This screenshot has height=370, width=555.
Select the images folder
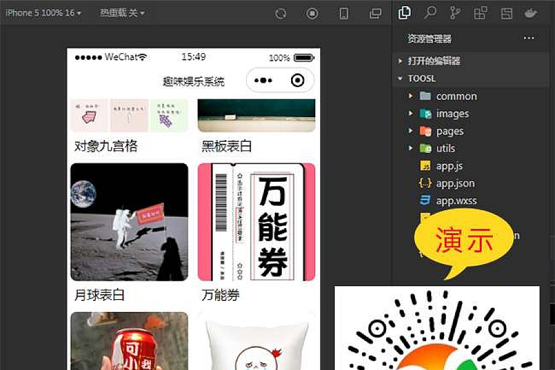click(x=444, y=113)
